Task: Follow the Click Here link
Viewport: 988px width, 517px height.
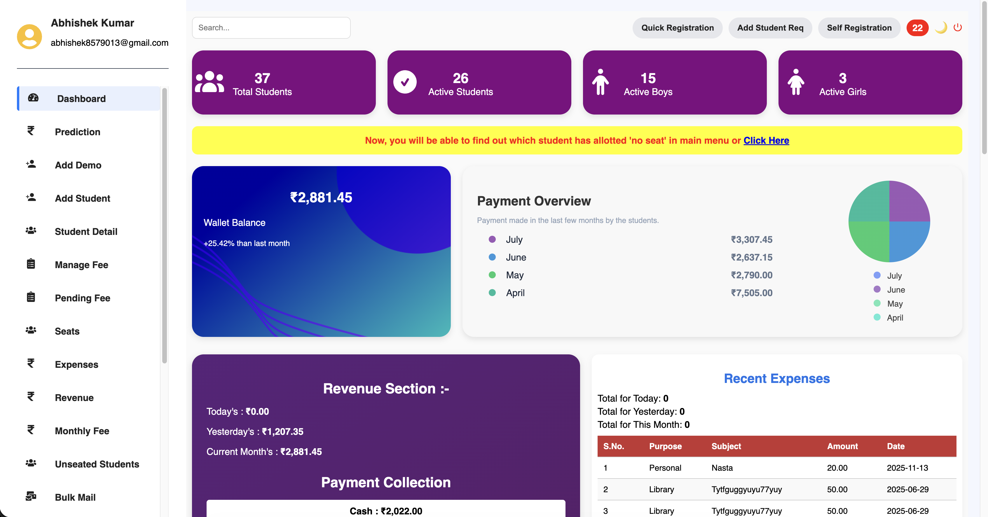Action: click(x=766, y=140)
